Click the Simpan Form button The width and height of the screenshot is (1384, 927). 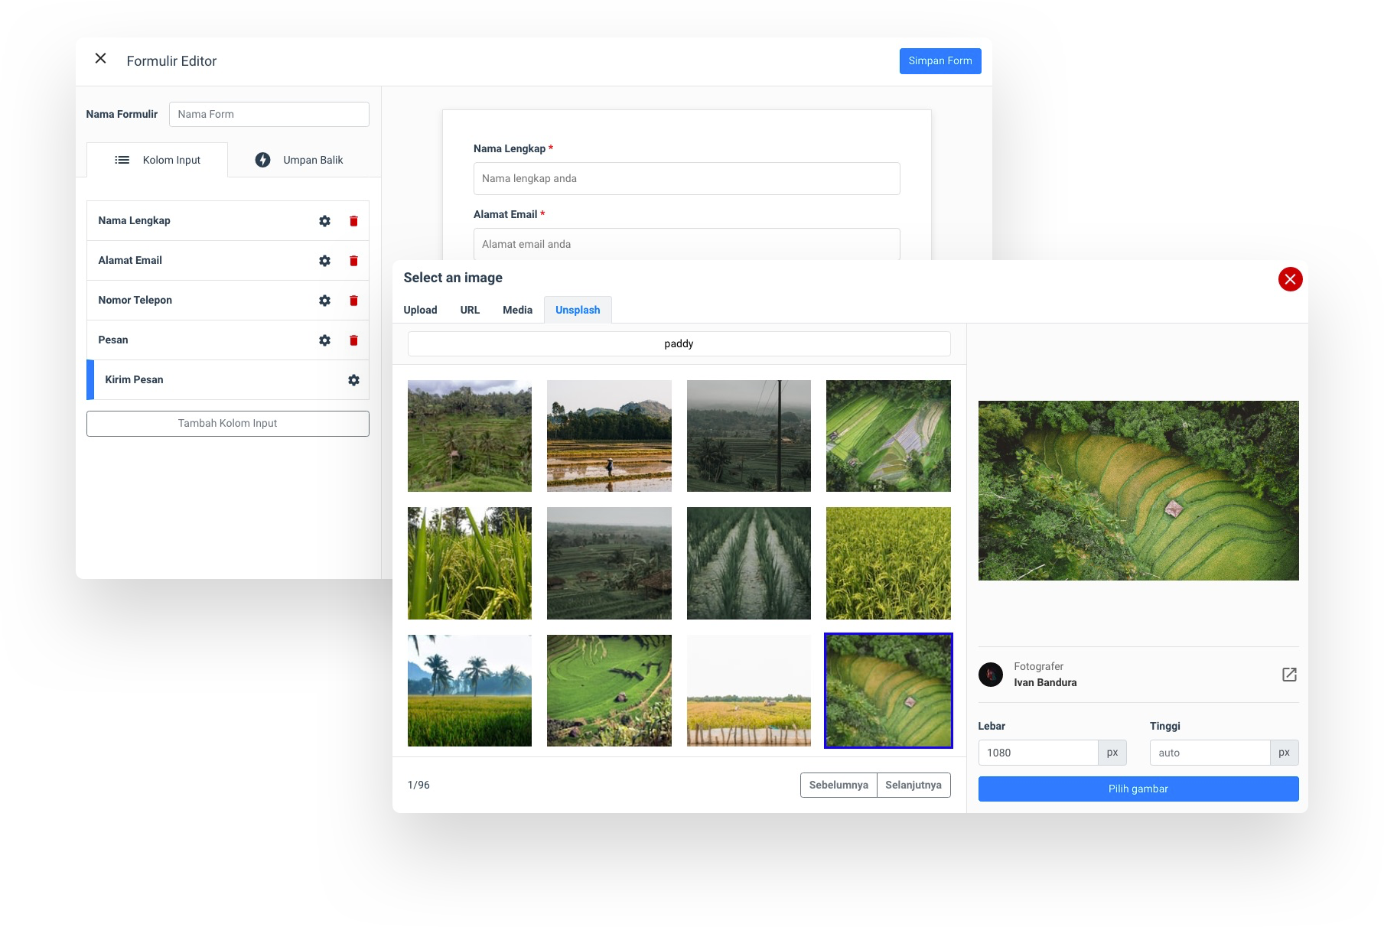click(x=939, y=60)
